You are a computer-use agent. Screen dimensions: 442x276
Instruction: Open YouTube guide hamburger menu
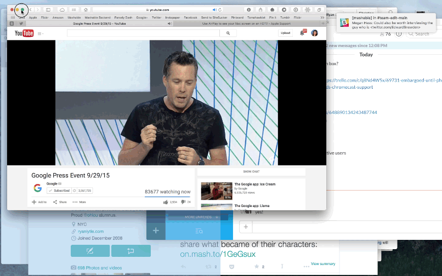click(x=41, y=33)
